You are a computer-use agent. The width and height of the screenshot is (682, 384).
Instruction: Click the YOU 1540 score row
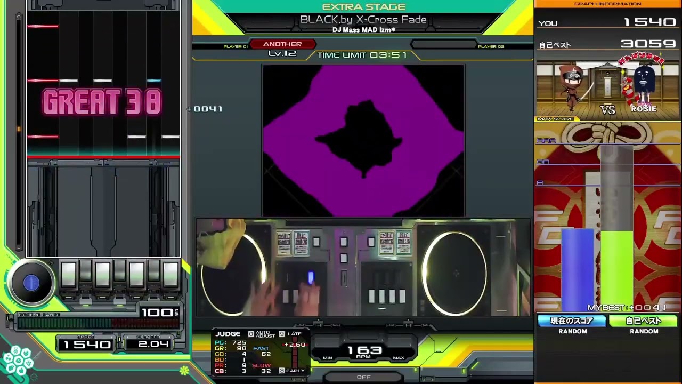pyautogui.click(x=607, y=22)
